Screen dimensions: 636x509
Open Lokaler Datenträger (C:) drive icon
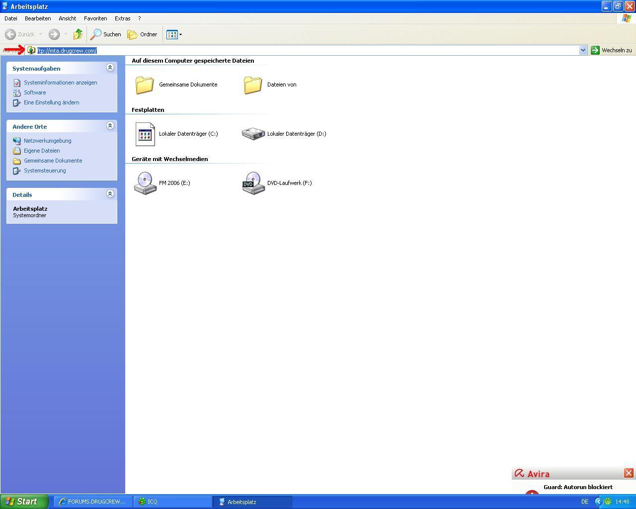[x=145, y=134]
